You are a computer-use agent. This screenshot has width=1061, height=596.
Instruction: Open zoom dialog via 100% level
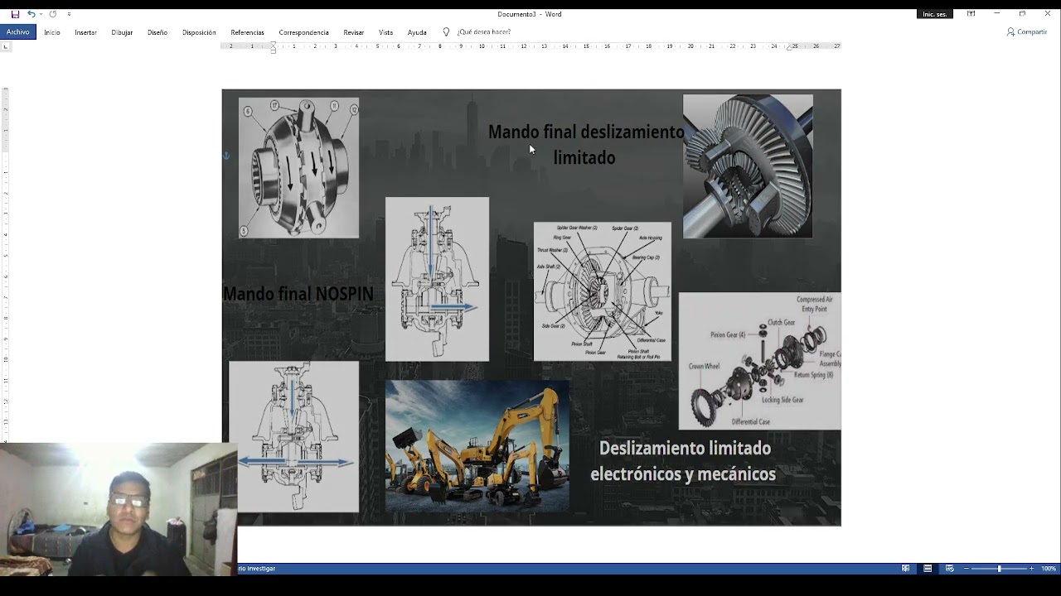click(1049, 569)
